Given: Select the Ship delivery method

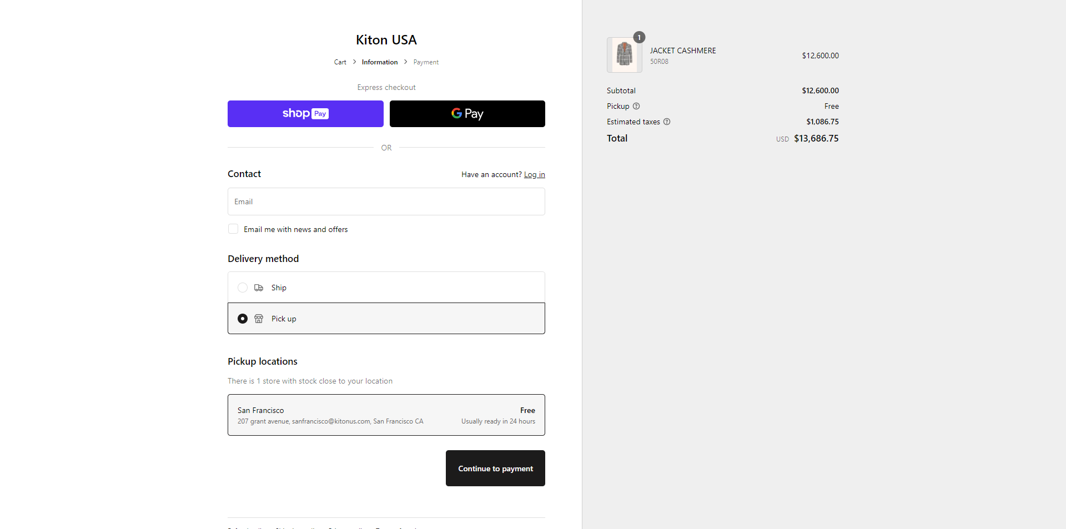Looking at the screenshot, I should click(243, 288).
